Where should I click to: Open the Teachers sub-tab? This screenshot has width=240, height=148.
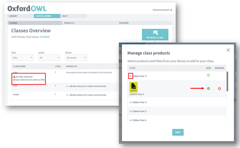[x=144, y=23]
